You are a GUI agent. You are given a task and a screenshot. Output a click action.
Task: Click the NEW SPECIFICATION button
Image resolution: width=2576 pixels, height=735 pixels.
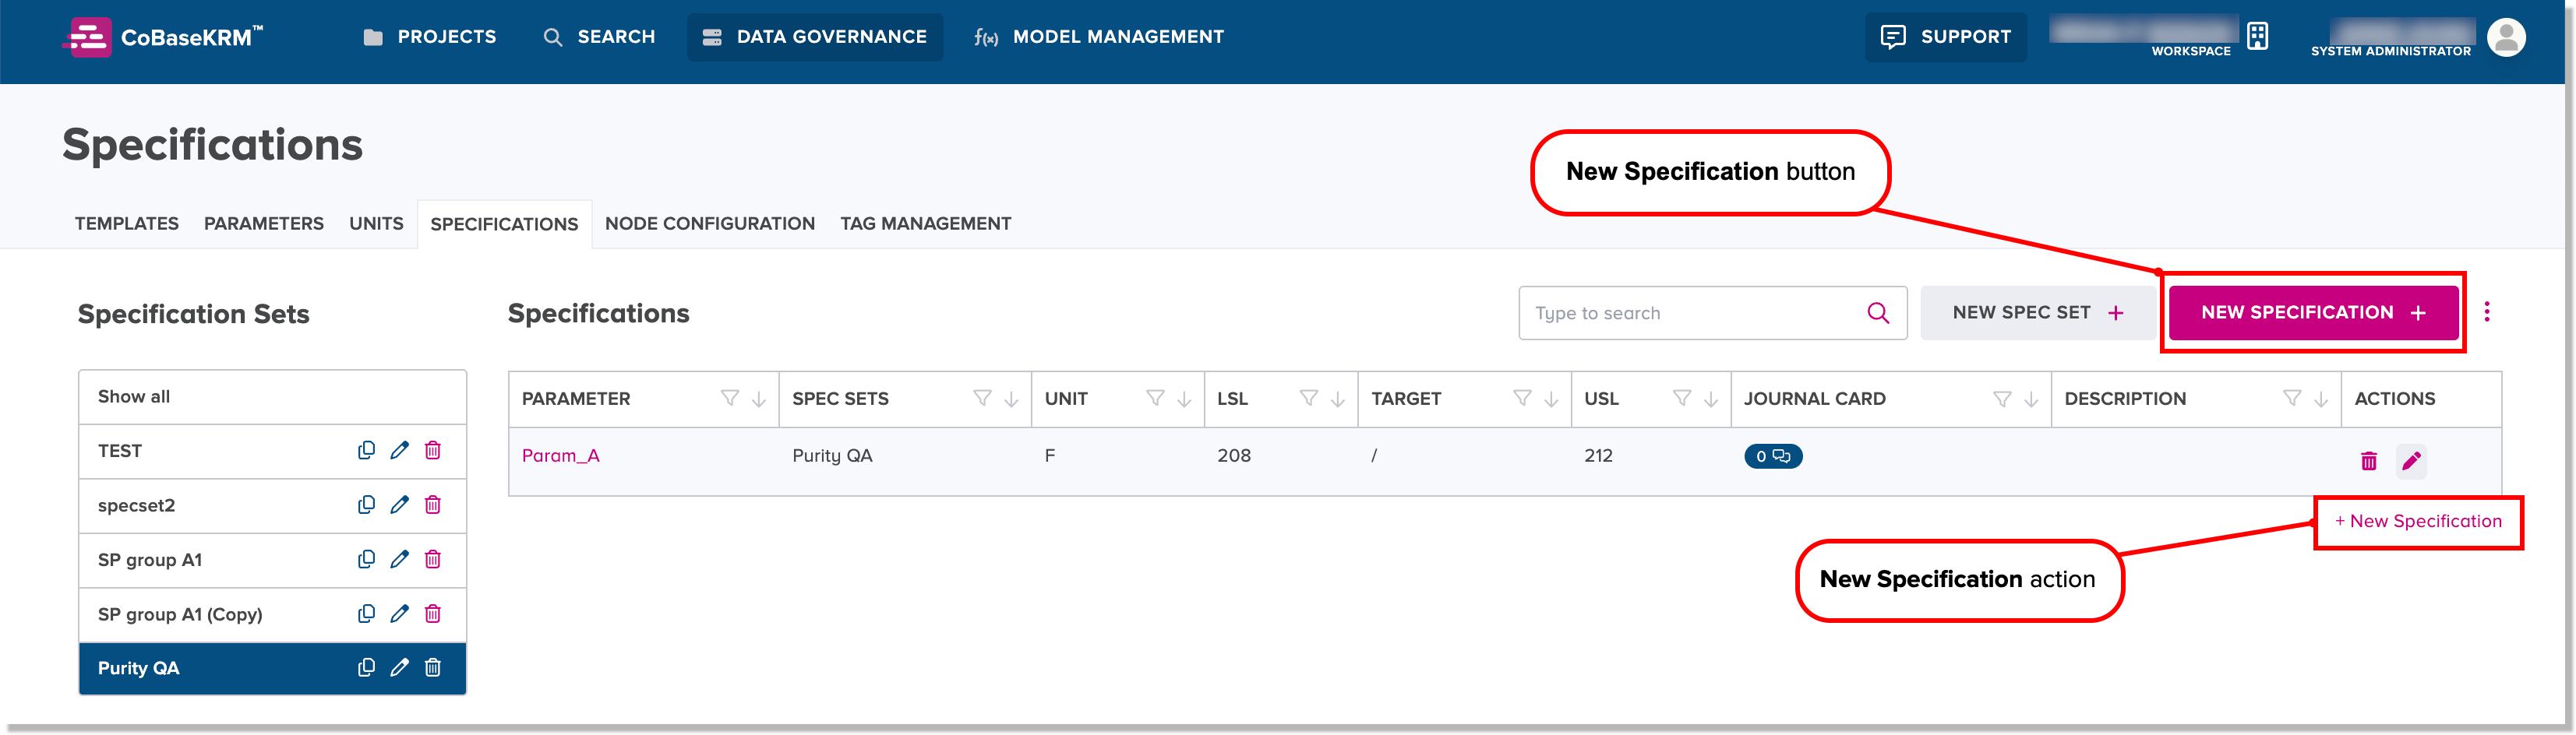2312,312
